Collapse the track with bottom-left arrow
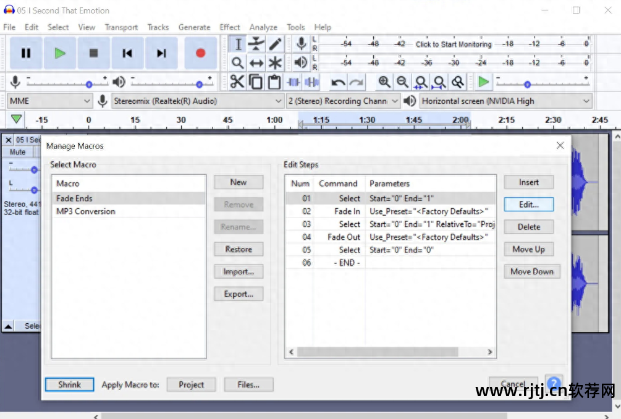The height and width of the screenshot is (419, 621). [9, 326]
